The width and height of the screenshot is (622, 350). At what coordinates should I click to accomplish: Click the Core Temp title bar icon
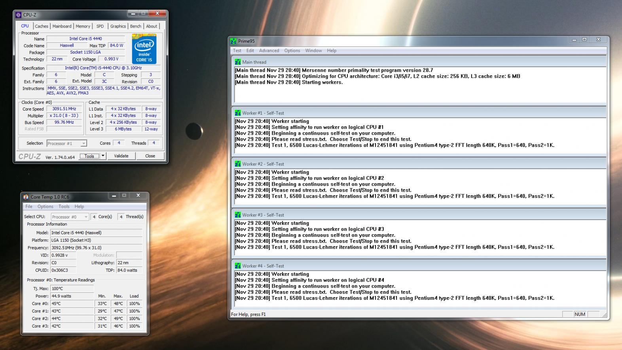click(26, 197)
